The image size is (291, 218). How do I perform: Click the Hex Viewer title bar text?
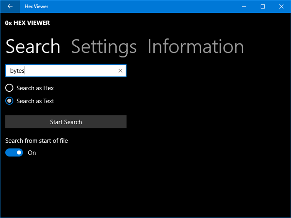pos(36,6)
